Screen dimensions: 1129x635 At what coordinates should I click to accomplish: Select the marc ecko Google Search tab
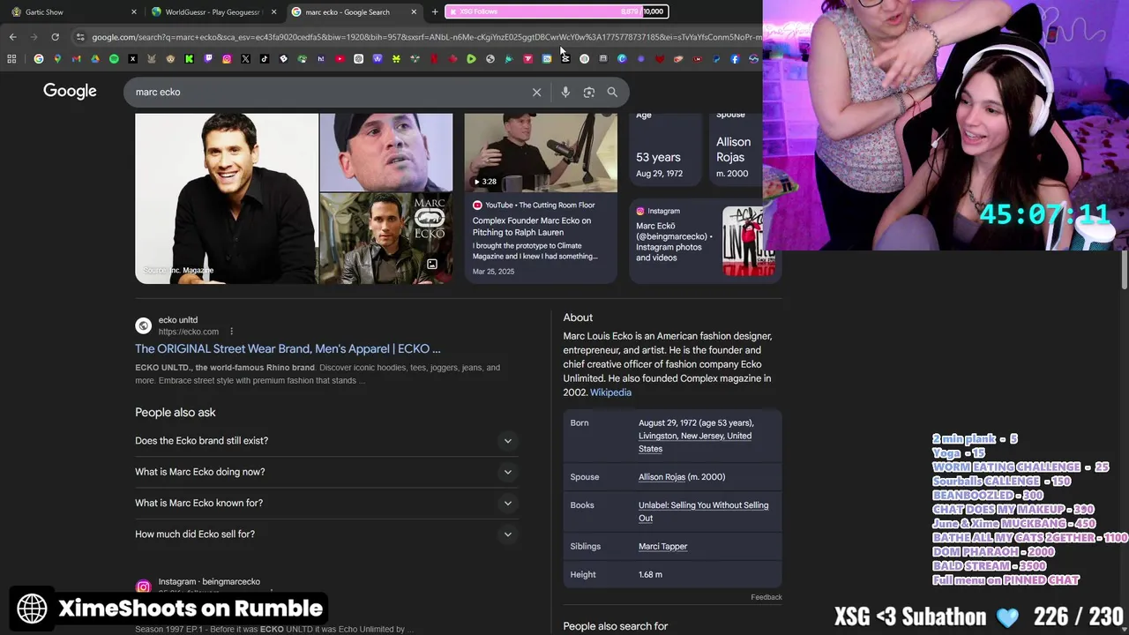[353, 12]
